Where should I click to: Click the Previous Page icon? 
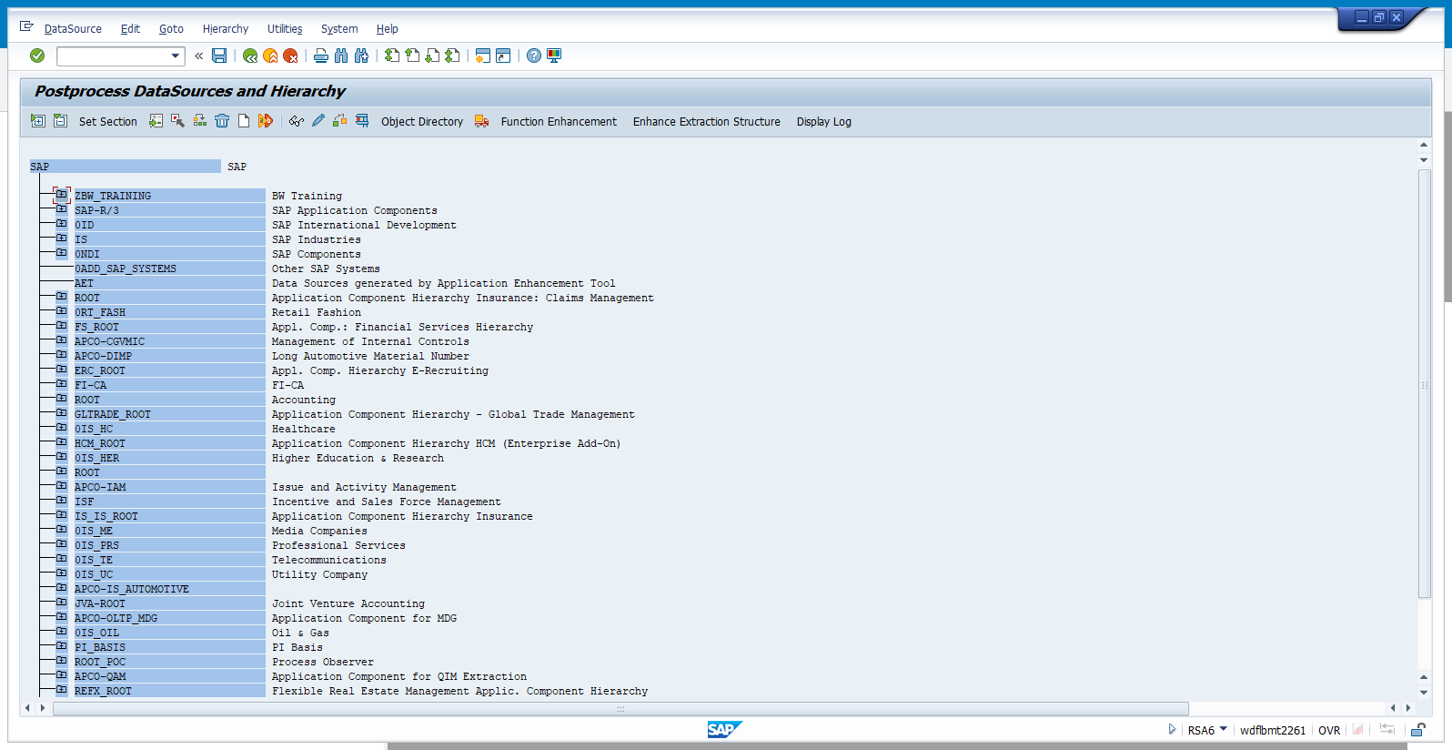[x=412, y=56]
